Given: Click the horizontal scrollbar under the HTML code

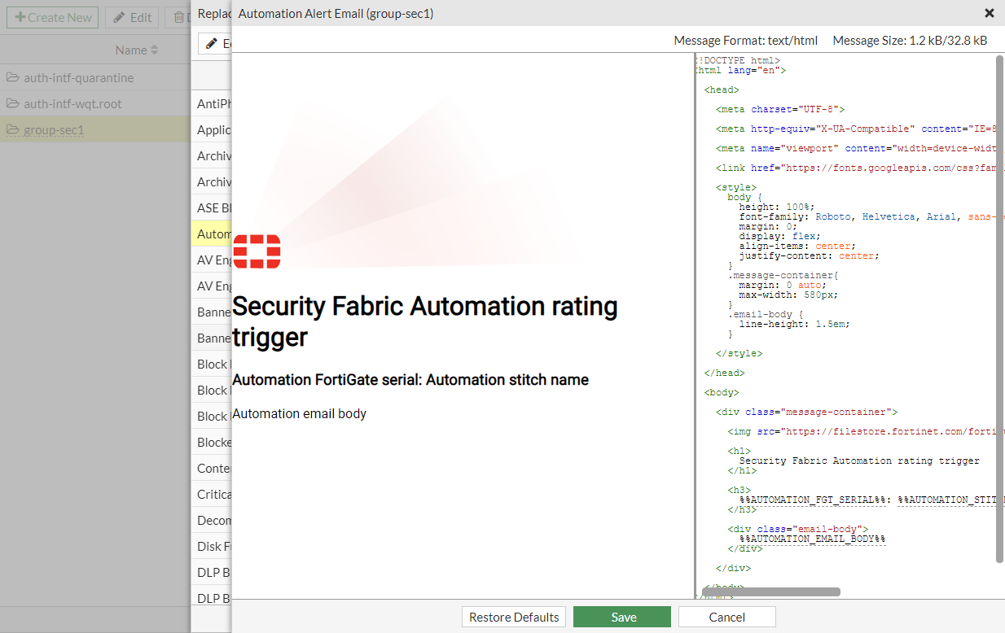Looking at the screenshot, I should coord(770,592).
